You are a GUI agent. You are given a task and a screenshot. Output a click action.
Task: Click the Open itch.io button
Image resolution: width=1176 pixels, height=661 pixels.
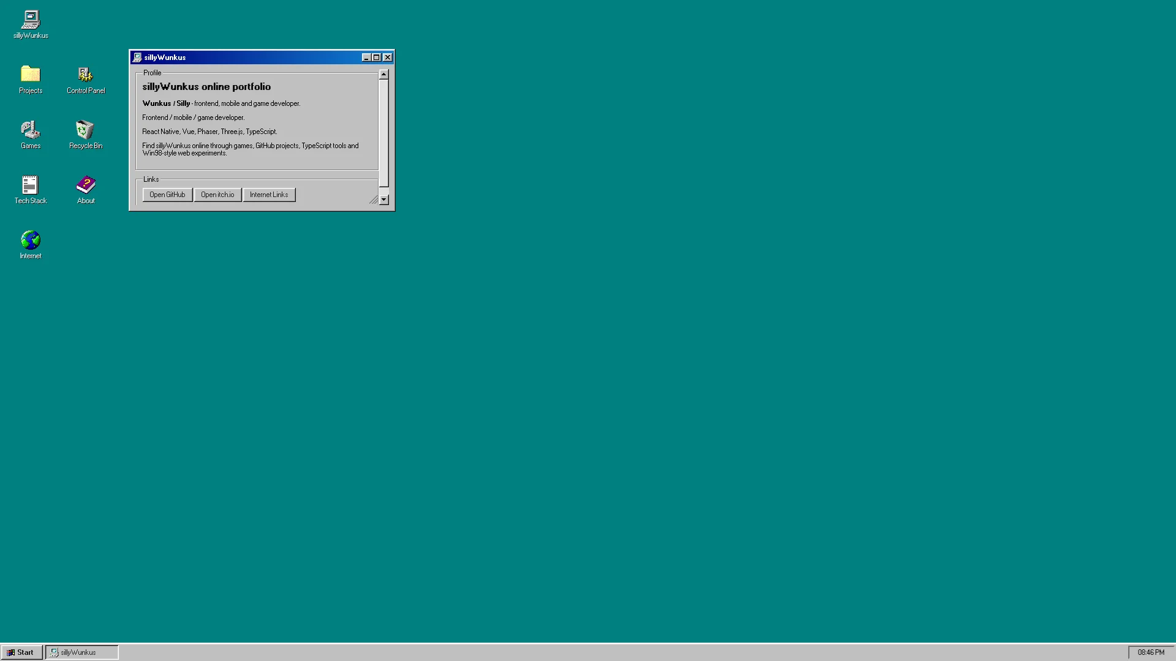[217, 195]
